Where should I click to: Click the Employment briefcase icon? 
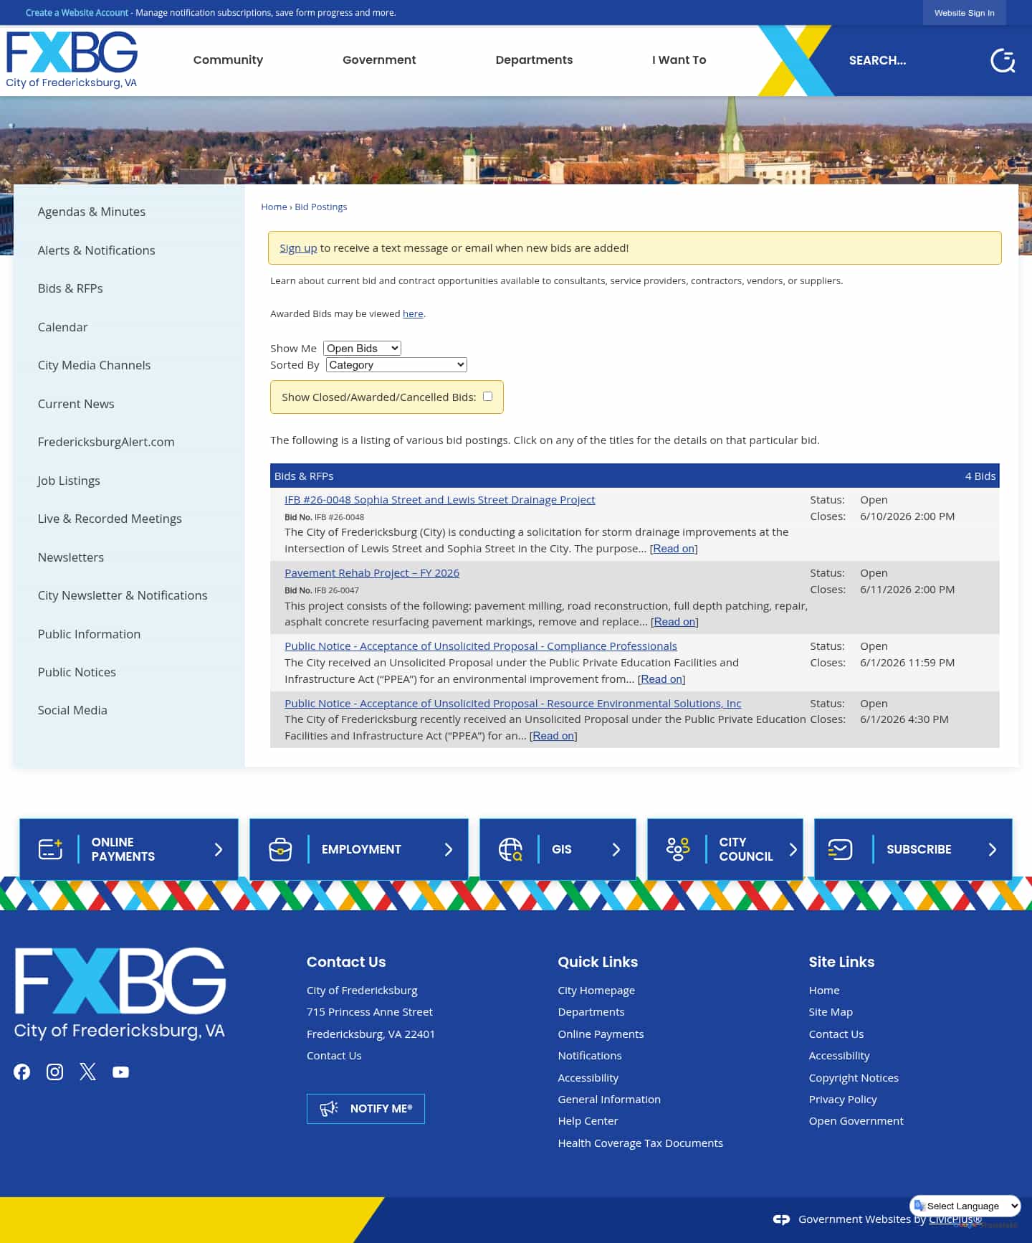click(x=280, y=849)
